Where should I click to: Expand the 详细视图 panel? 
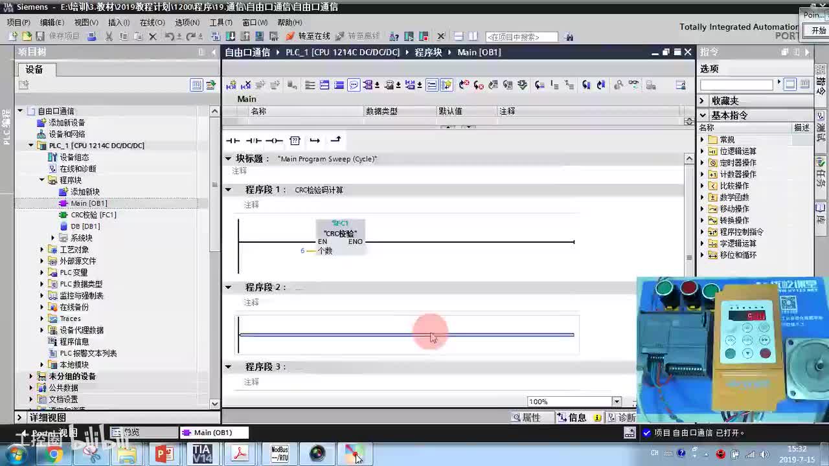click(19, 417)
